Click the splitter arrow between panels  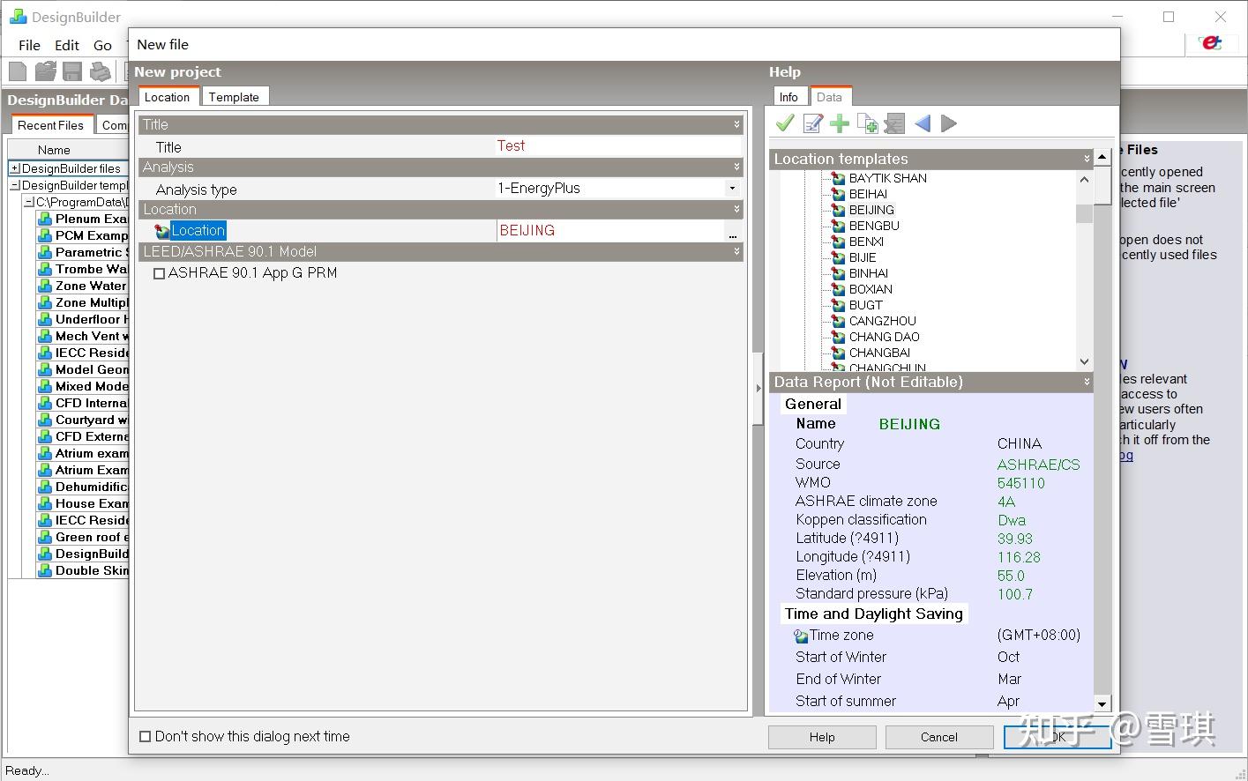pos(758,388)
